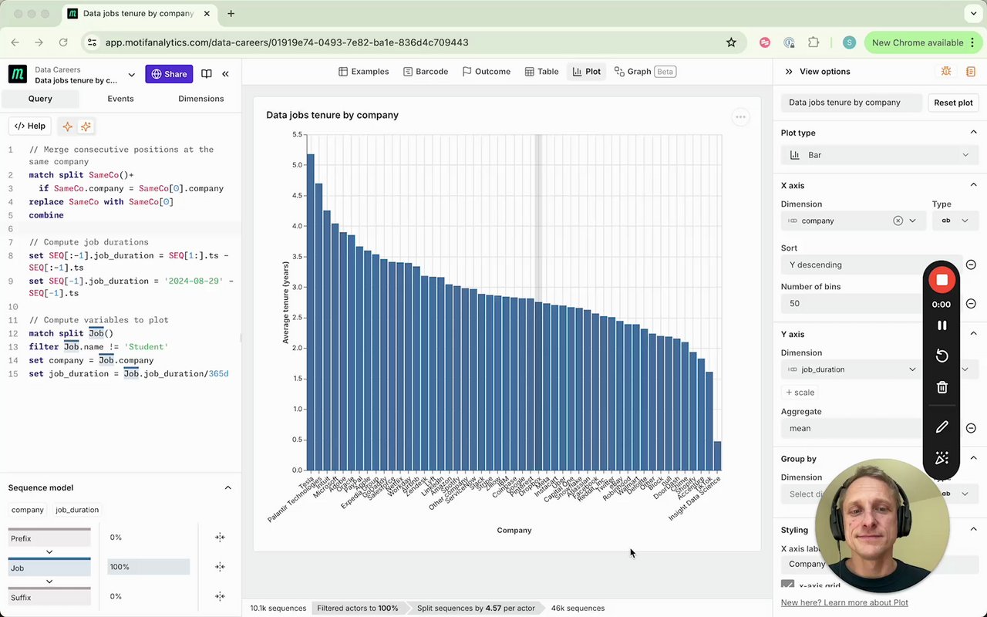
Task: Delete the recording with the trash icon
Action: (942, 387)
